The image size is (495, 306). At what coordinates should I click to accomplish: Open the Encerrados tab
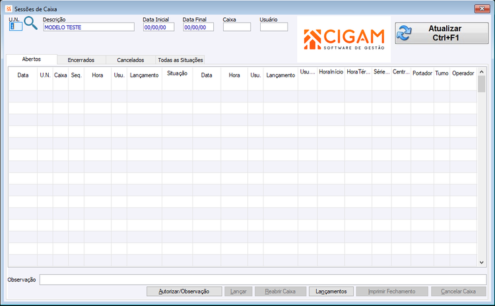(x=81, y=59)
